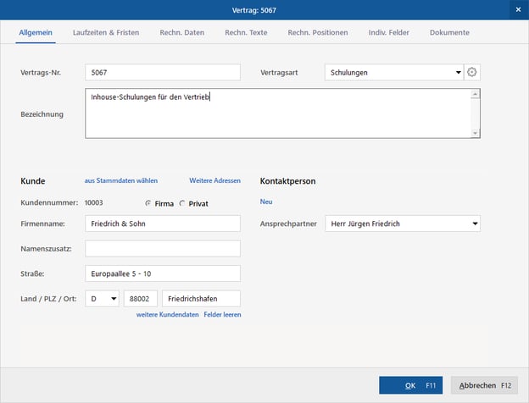529x403 pixels.
Task: Switch to Laufzeiten & Fristen tab
Action: (106, 33)
